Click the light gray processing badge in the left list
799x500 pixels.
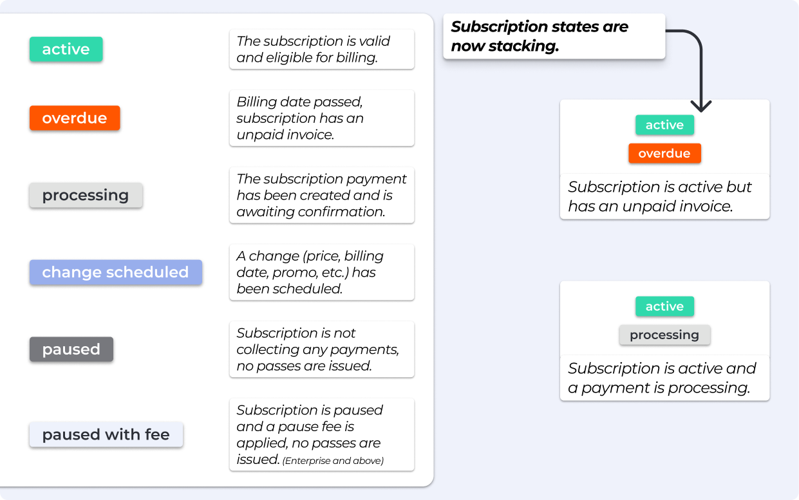click(x=86, y=196)
